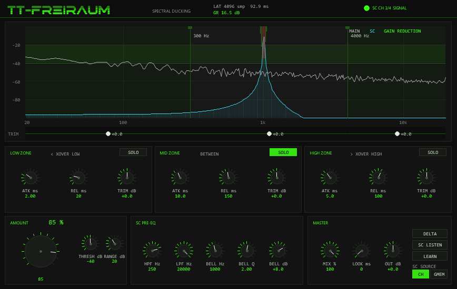The height and width of the screenshot is (289, 457).
Task: Click the 85 value below AMOUNT knob
Action: click(41, 279)
